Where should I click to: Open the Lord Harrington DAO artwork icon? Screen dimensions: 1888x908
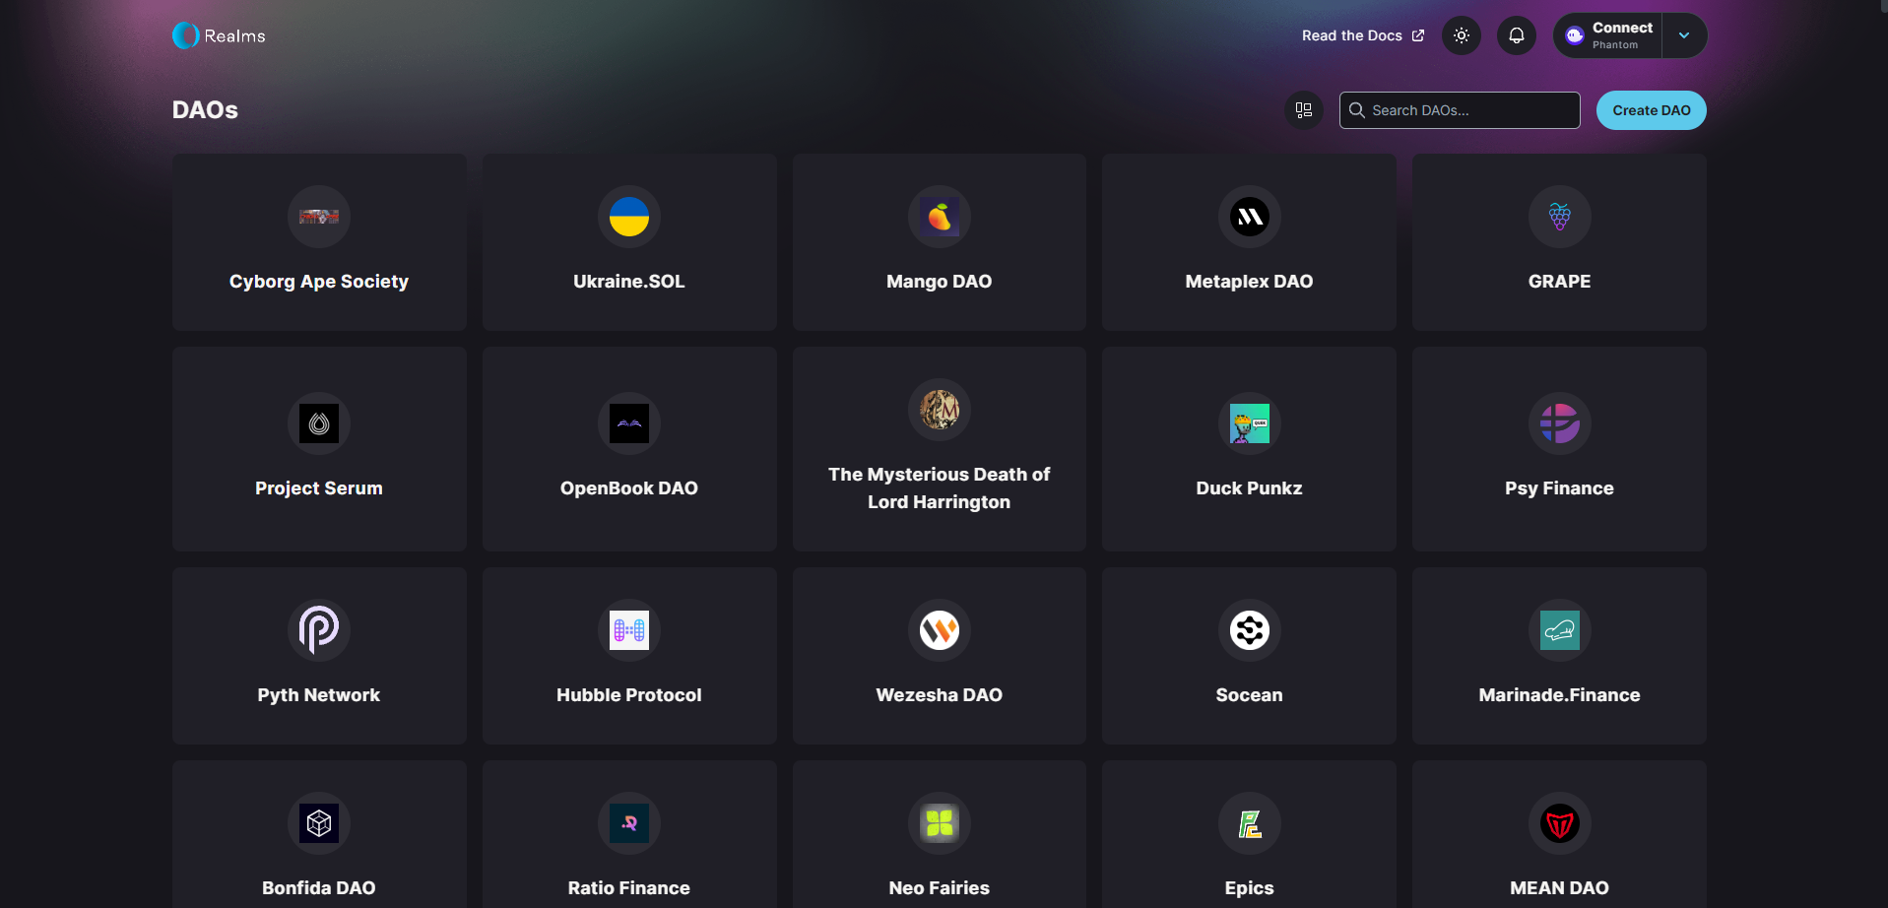click(940, 410)
